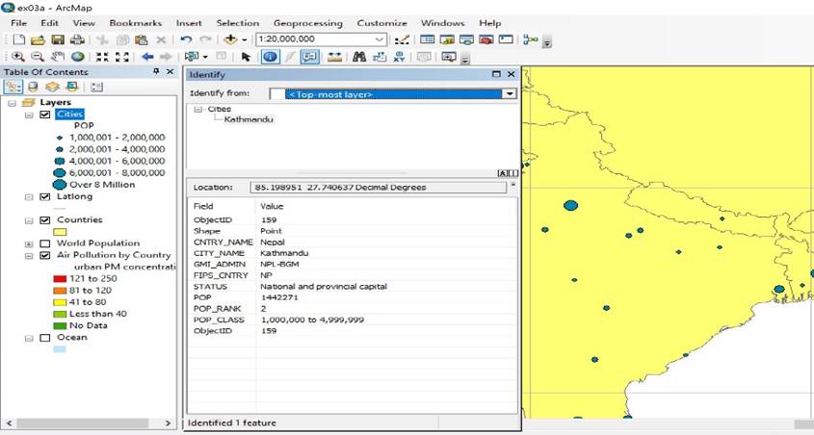
Task: Open the Windows menu
Action: [443, 23]
